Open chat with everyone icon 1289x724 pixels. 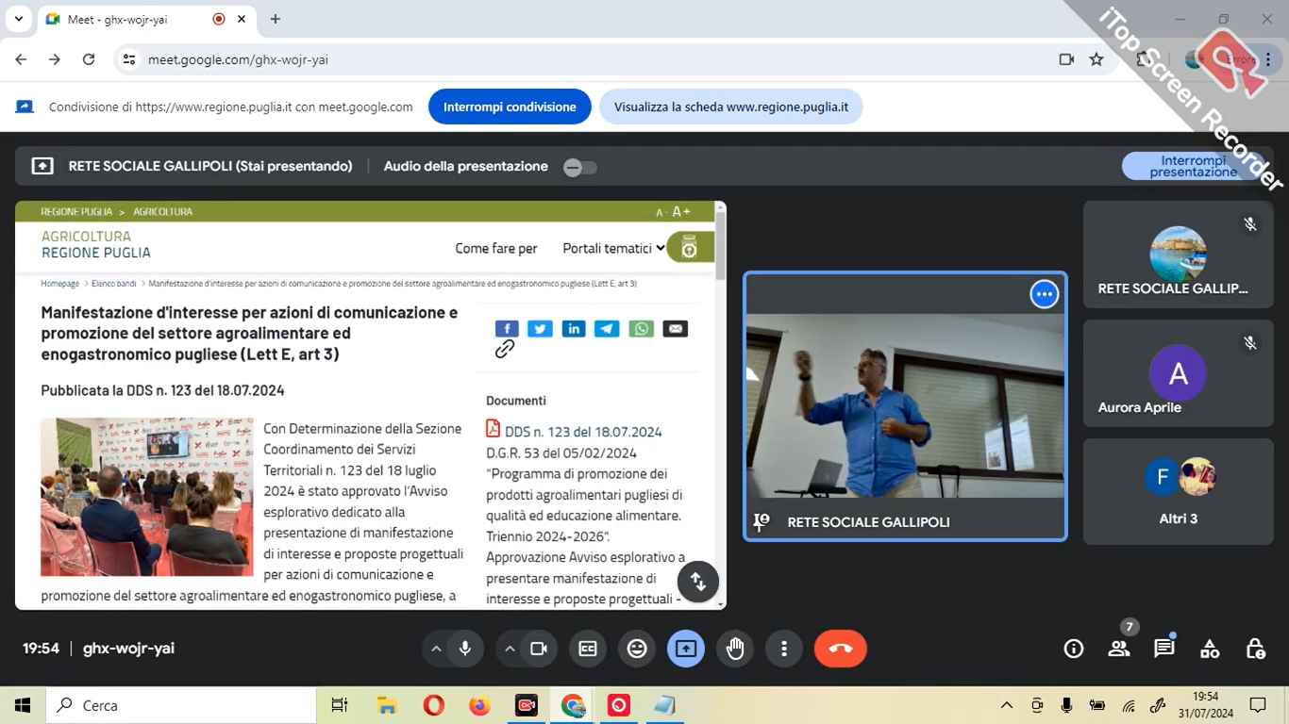click(x=1164, y=649)
